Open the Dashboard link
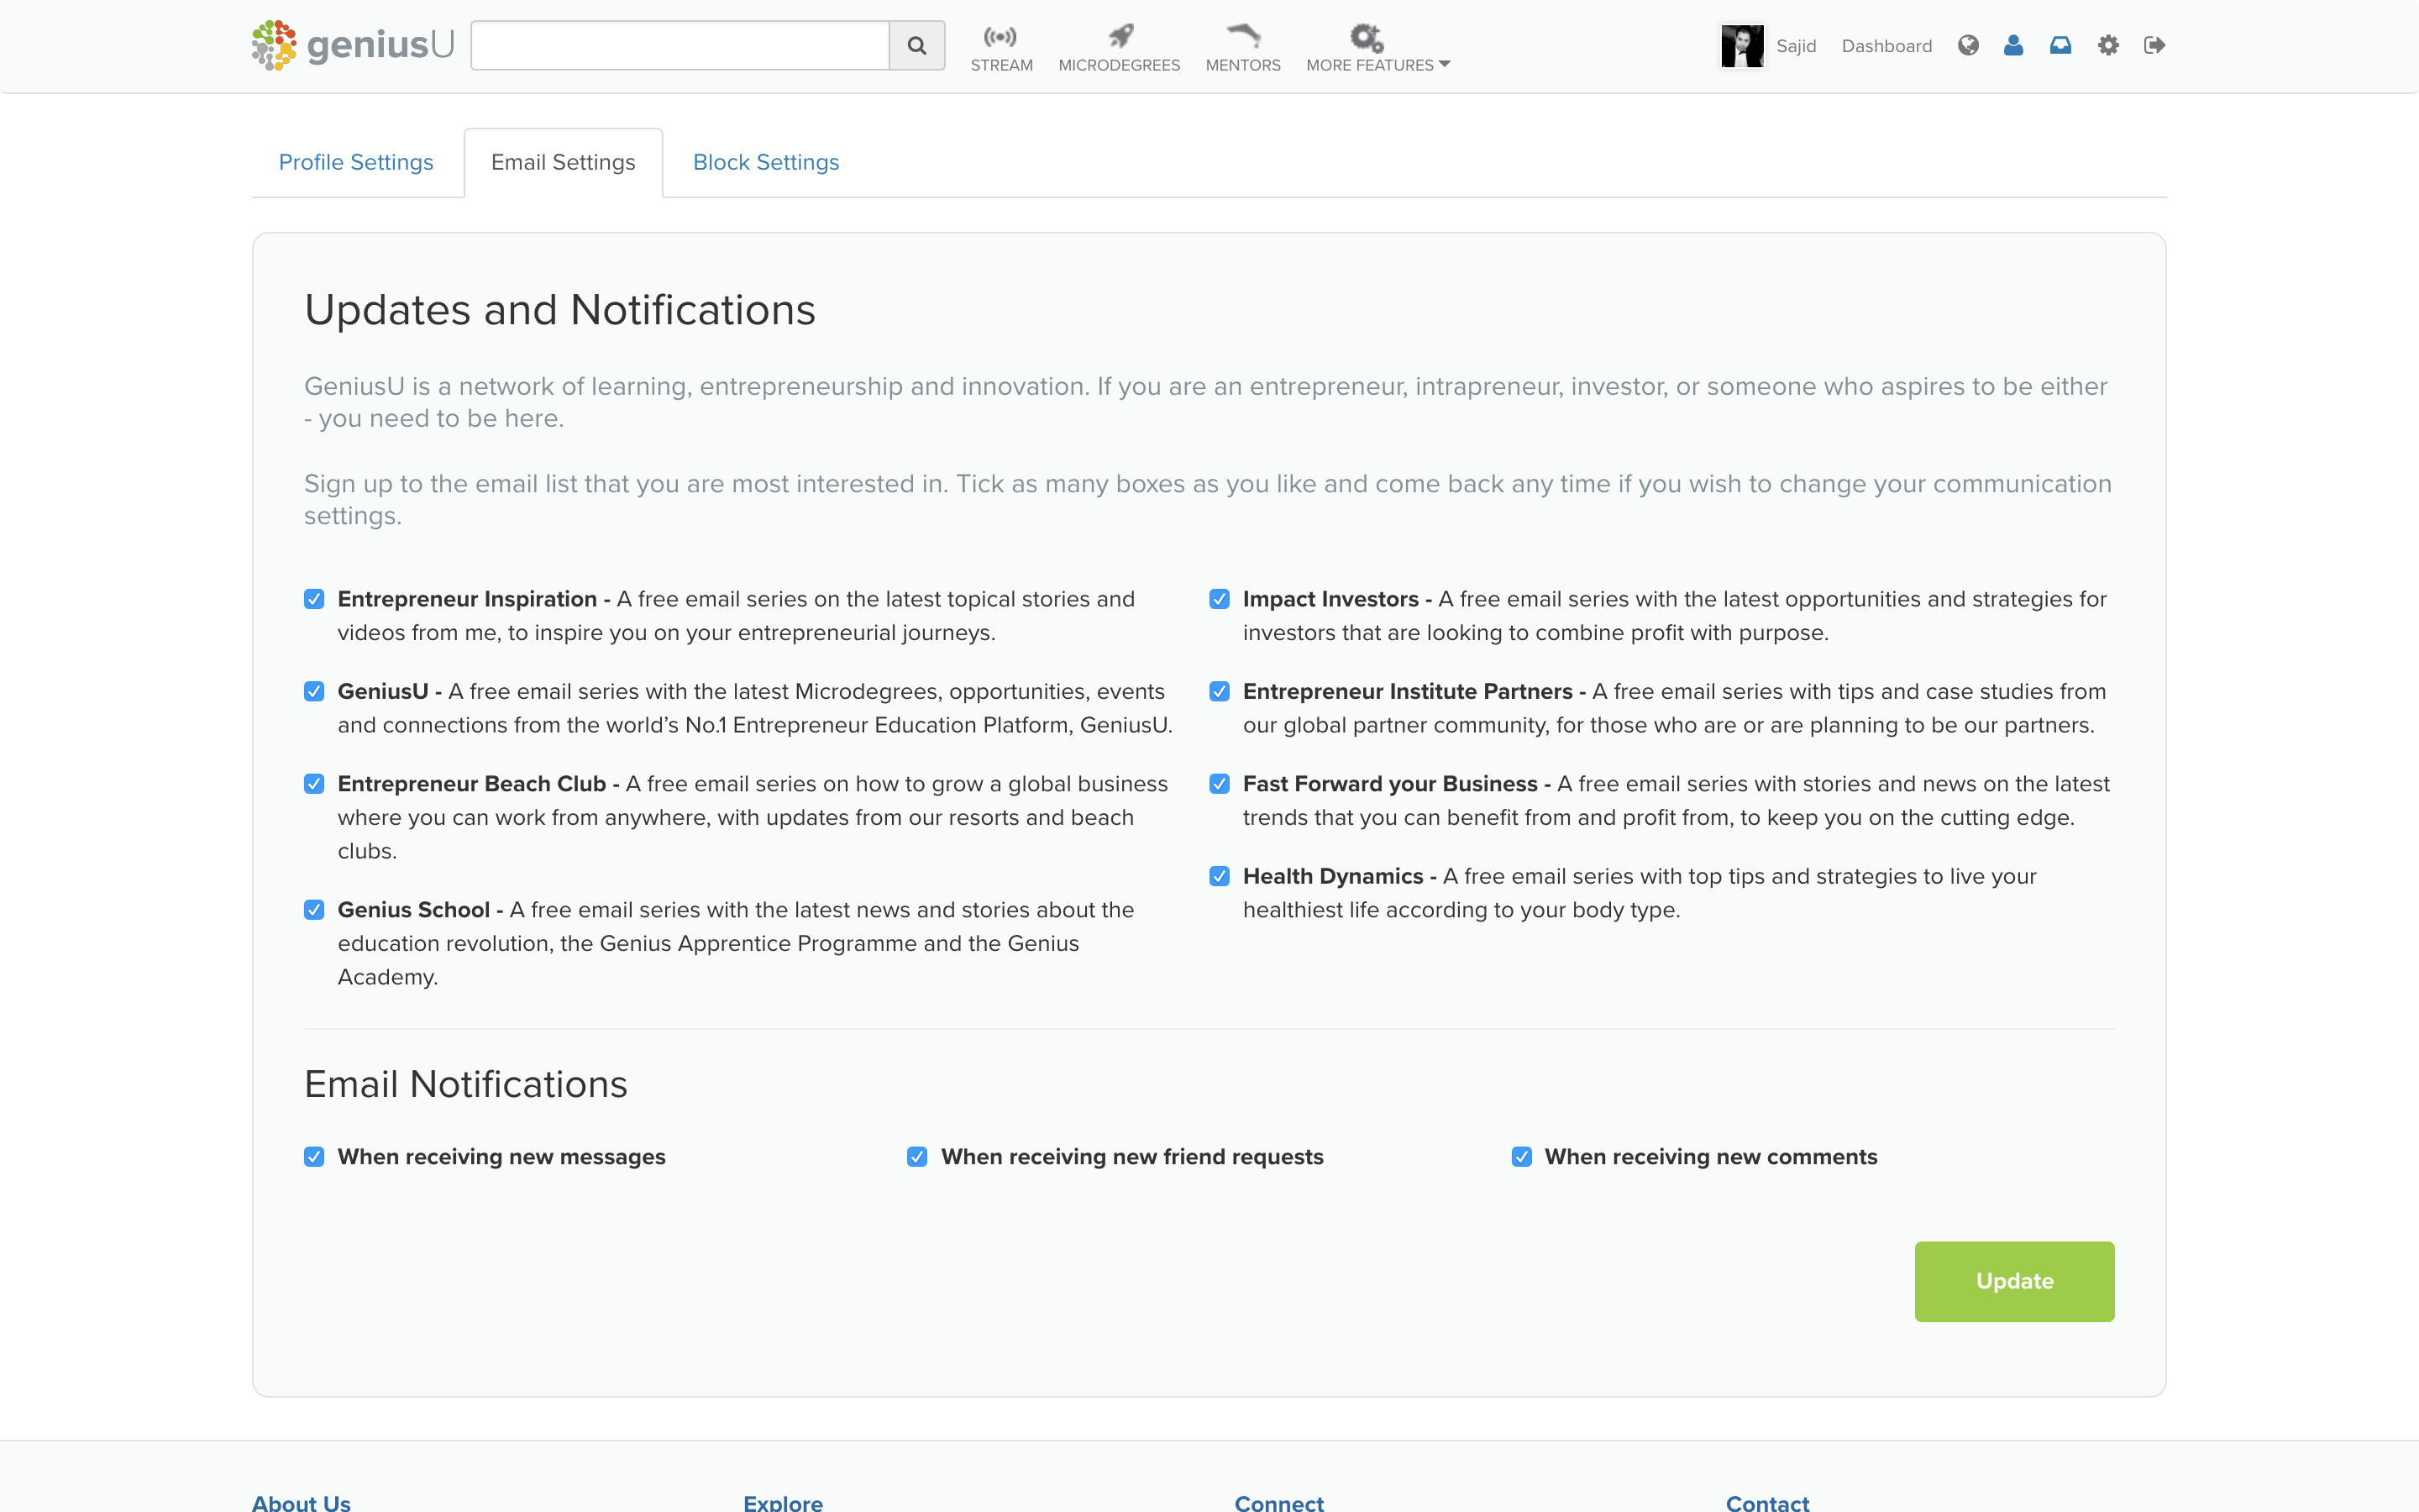The width and height of the screenshot is (2419, 1512). (1886, 46)
